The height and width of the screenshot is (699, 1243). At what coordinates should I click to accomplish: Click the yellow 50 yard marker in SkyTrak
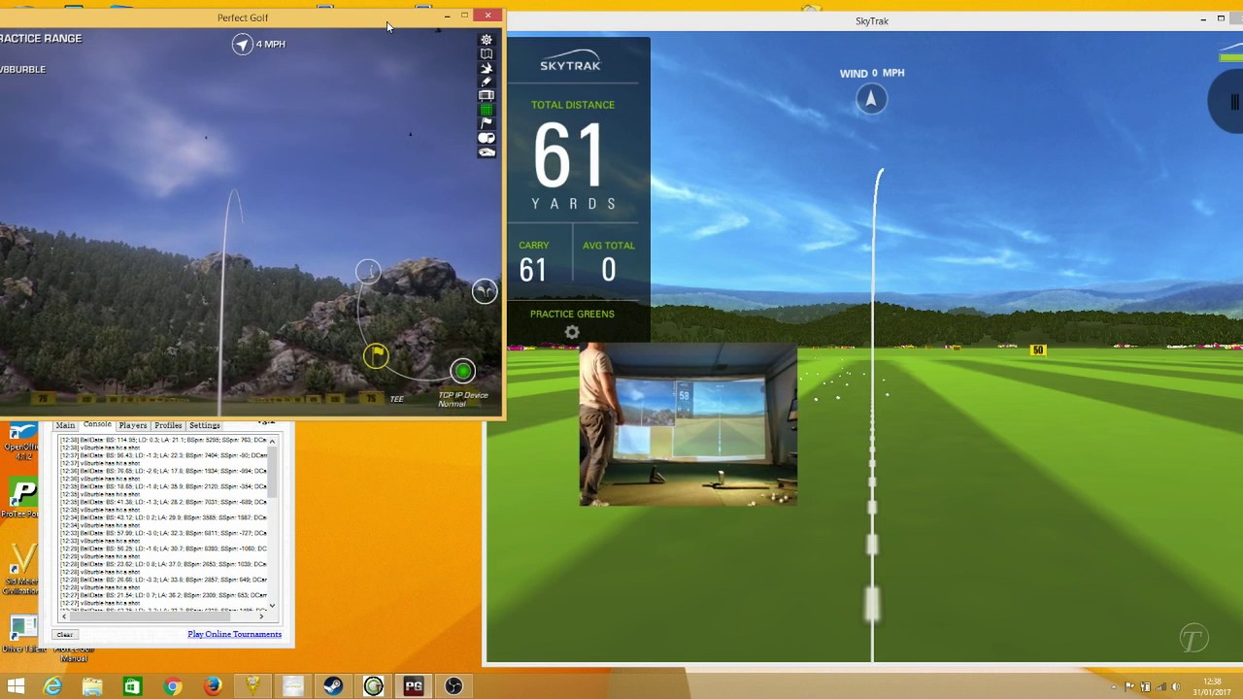tap(1038, 350)
